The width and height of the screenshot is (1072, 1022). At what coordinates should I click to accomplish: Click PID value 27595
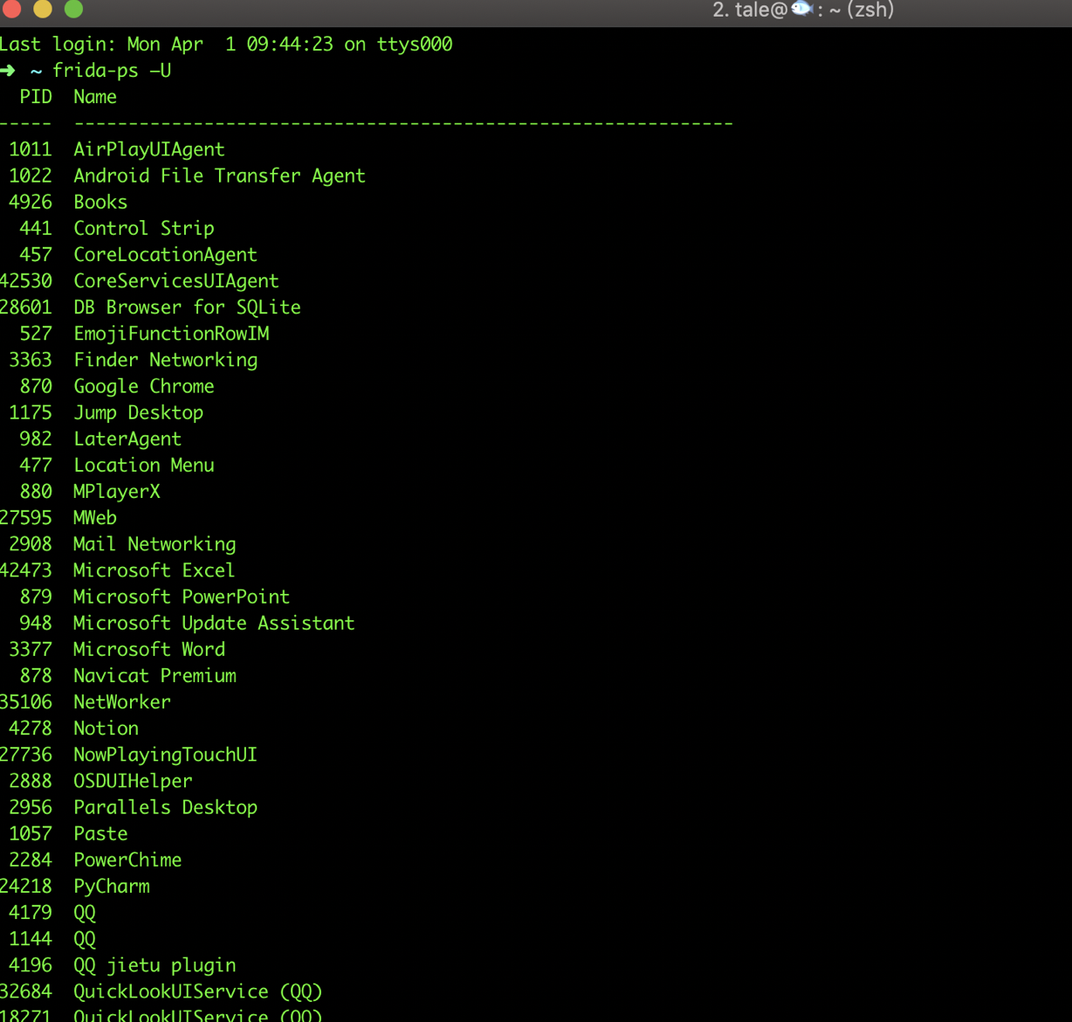tap(26, 517)
